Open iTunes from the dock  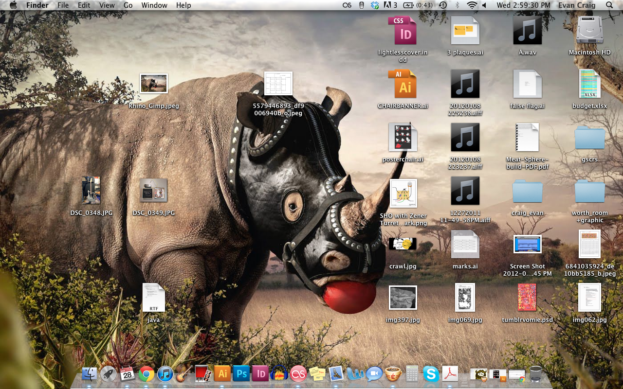[x=165, y=373]
